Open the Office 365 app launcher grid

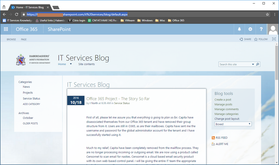point(6,29)
